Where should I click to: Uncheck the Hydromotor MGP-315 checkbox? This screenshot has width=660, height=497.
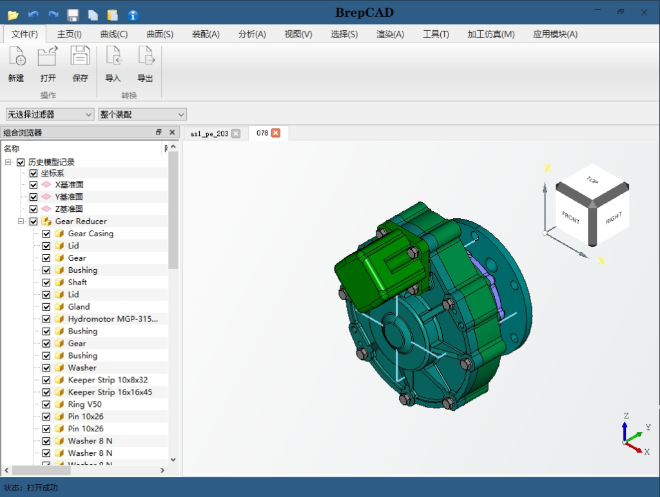tap(46, 319)
